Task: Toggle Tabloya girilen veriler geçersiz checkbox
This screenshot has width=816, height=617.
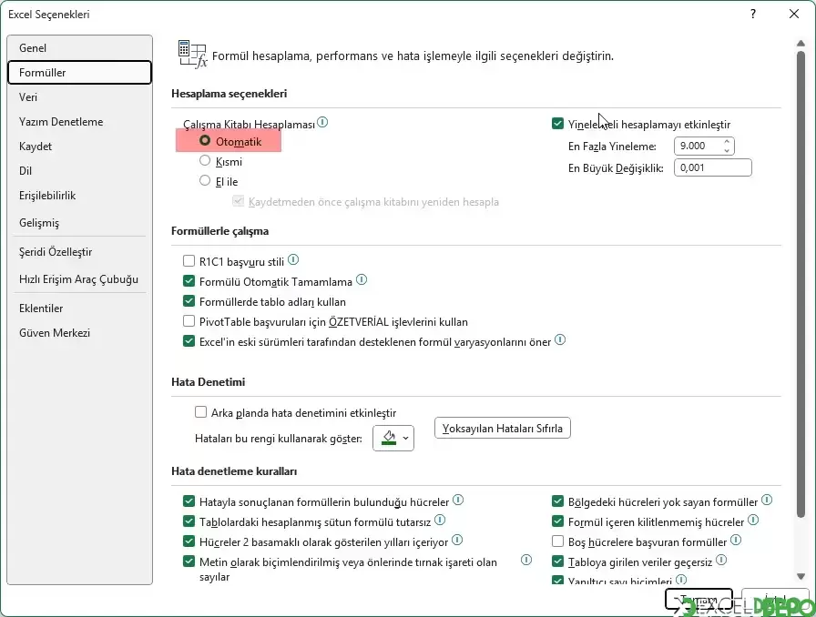Action: click(558, 561)
